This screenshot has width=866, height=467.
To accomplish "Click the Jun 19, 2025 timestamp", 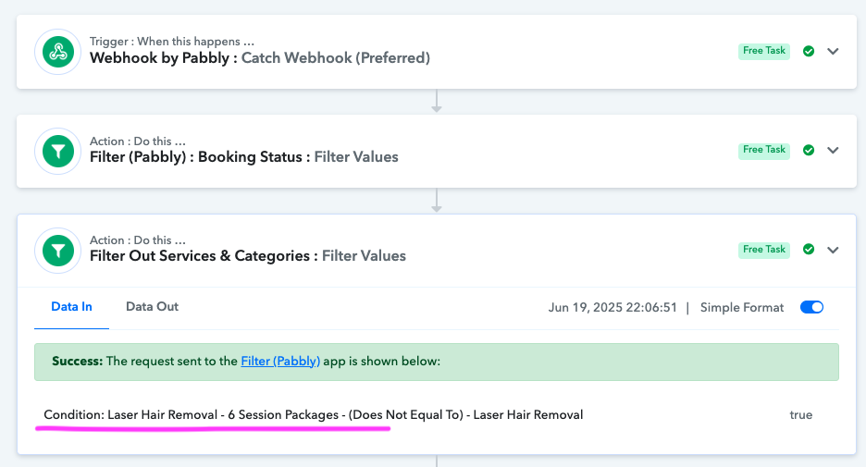I will [612, 308].
